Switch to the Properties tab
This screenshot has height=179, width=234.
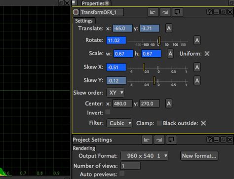[93, 3]
